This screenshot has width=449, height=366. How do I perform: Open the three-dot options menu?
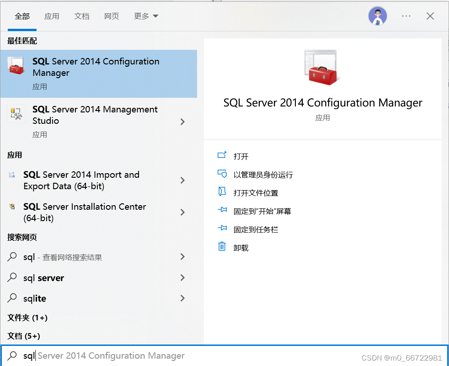406,16
